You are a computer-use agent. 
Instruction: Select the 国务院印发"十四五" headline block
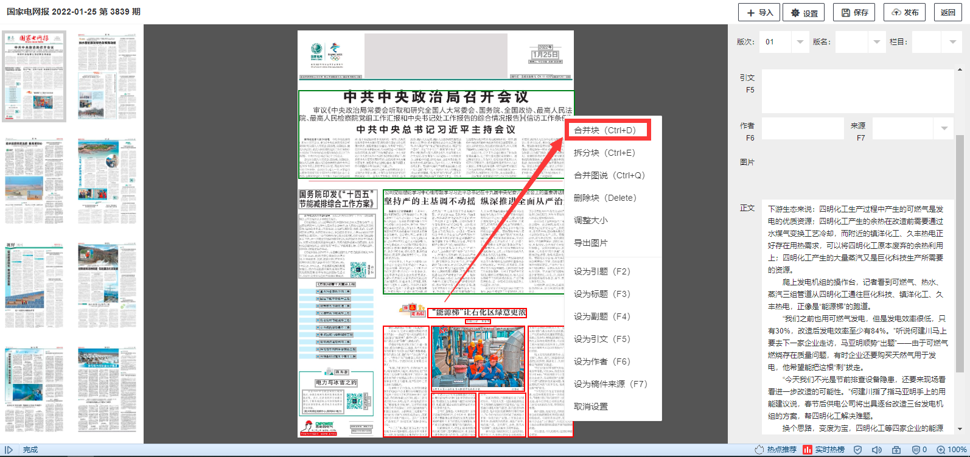pos(338,199)
